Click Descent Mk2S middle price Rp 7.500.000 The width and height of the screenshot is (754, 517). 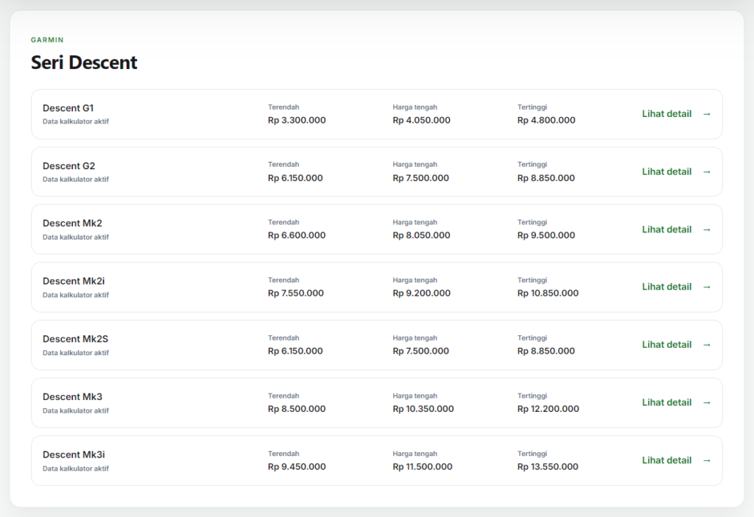pyautogui.click(x=420, y=352)
